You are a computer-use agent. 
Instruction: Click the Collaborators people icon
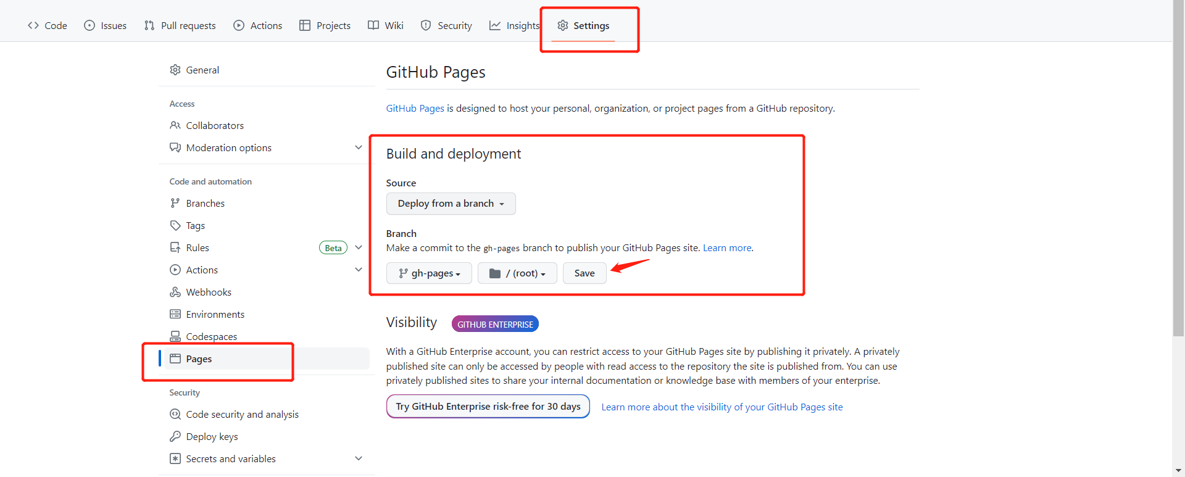coord(175,125)
